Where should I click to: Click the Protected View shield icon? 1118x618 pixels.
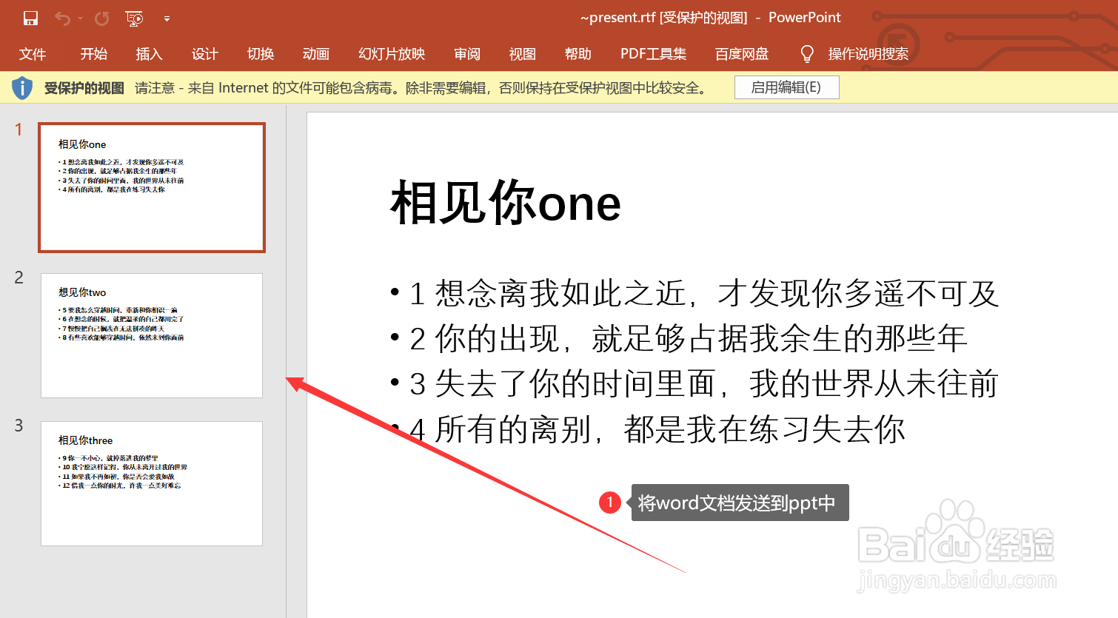22,87
